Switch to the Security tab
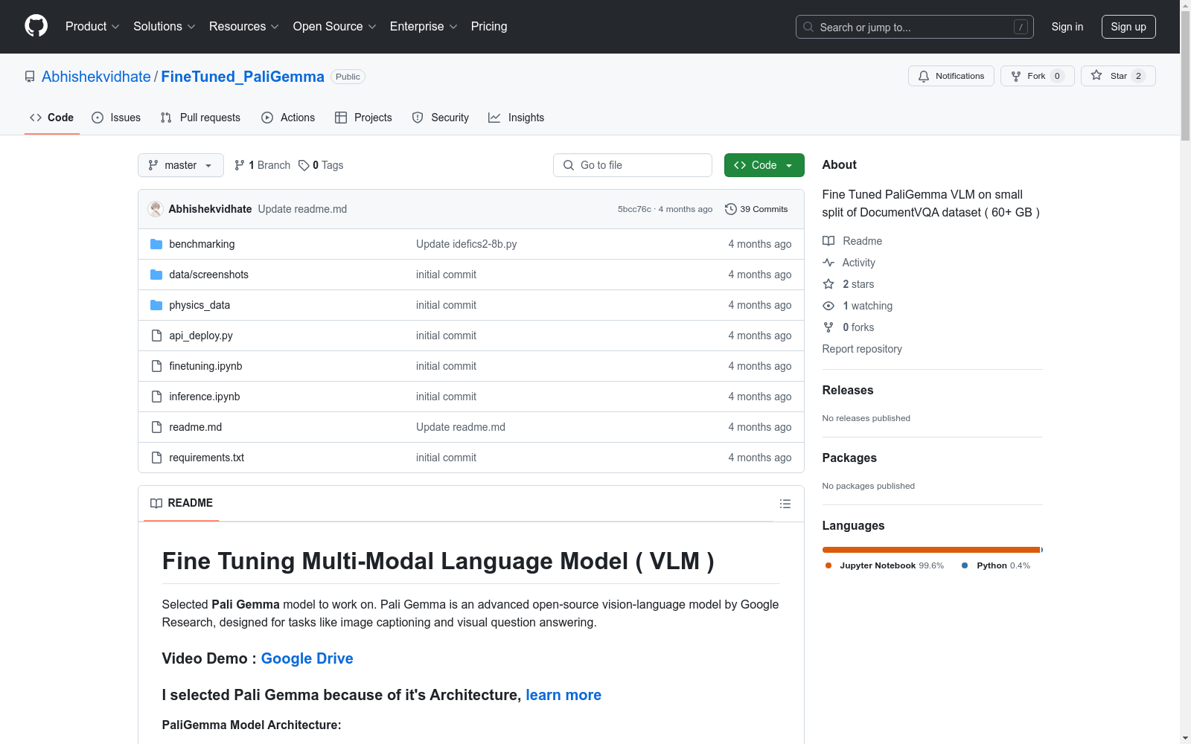This screenshot has width=1191, height=744. 441,118
